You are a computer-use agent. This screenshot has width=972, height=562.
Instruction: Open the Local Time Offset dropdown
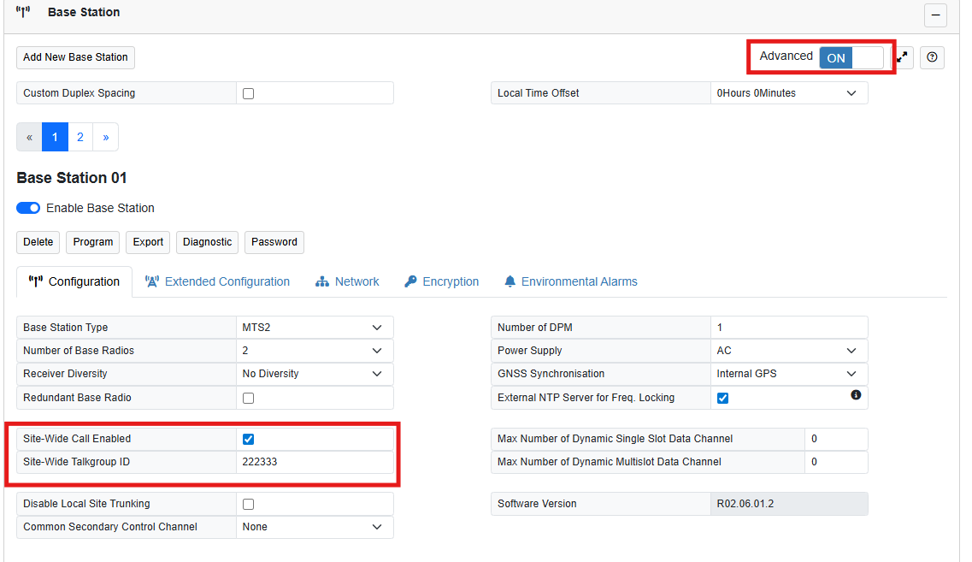pos(788,93)
